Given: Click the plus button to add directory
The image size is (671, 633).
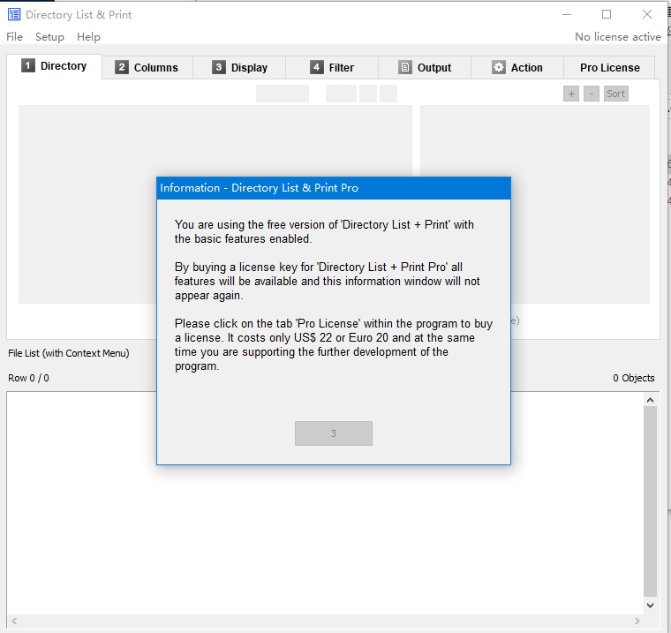Looking at the screenshot, I should point(571,94).
